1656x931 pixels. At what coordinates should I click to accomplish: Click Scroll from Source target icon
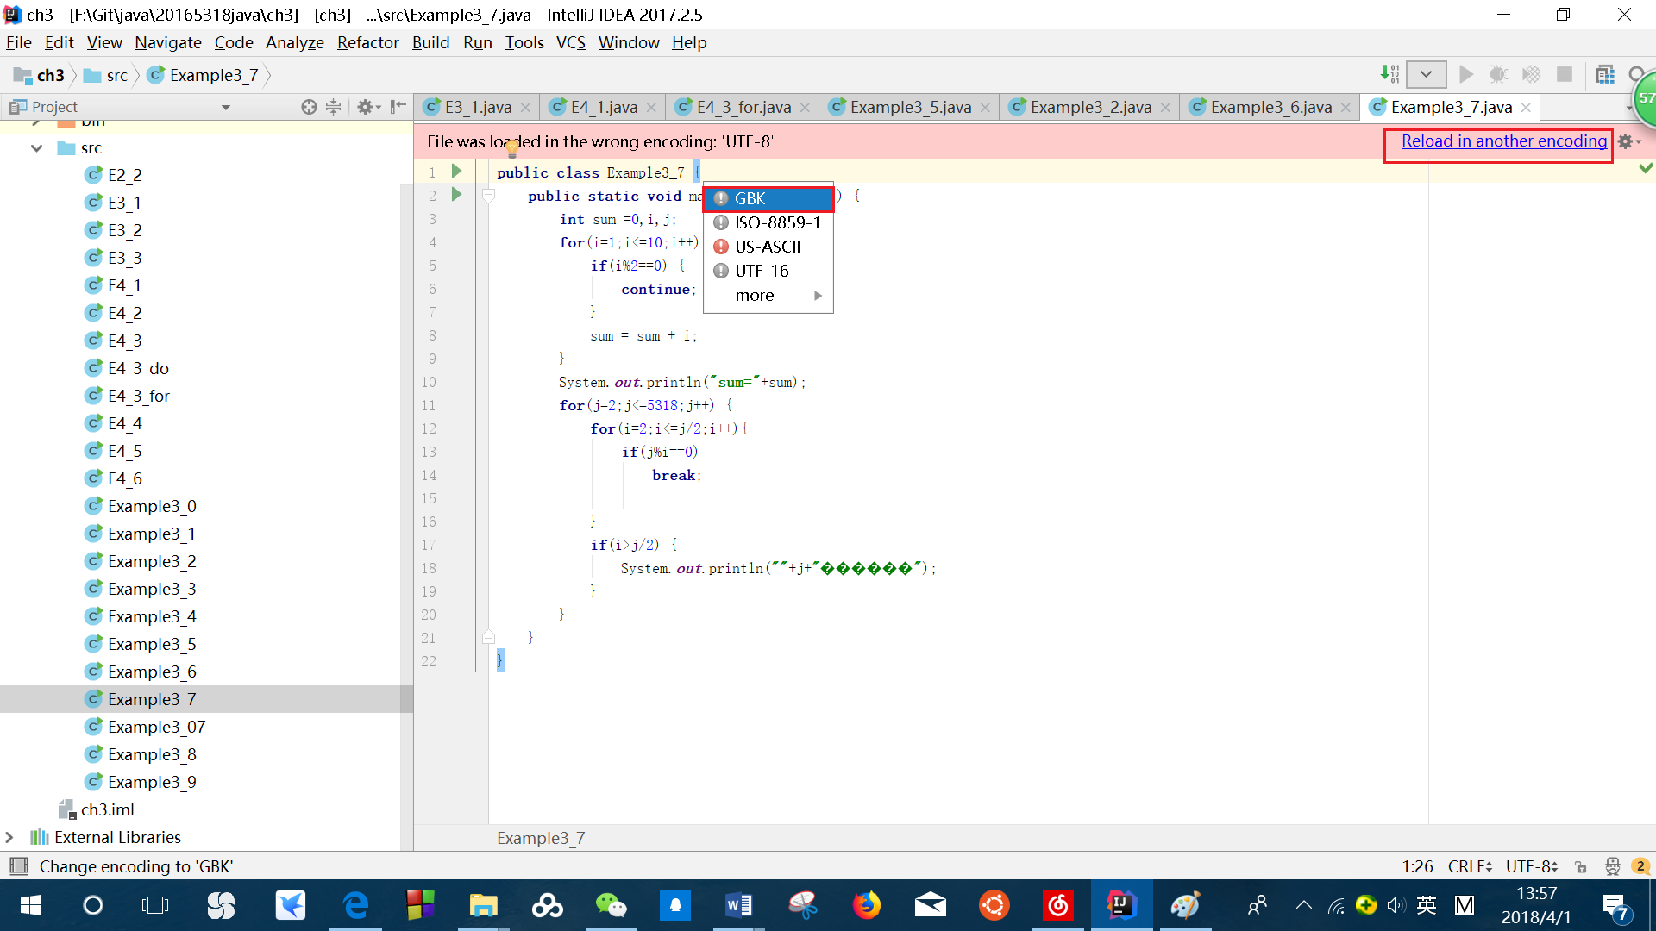point(309,107)
